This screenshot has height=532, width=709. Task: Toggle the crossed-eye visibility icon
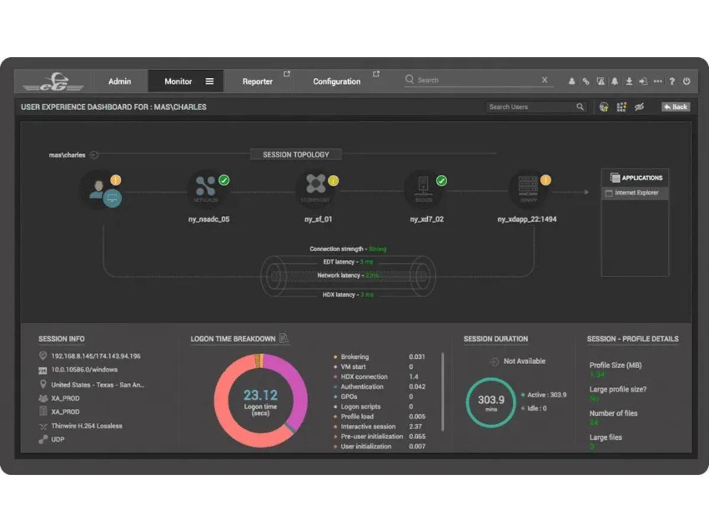point(639,107)
